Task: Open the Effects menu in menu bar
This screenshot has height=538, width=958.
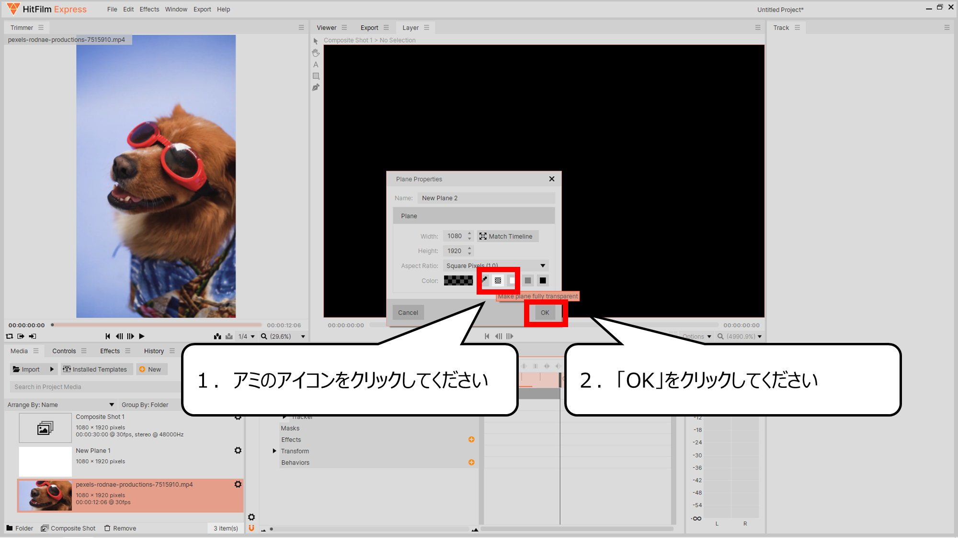Action: click(149, 9)
